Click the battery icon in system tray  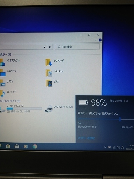[x=110, y=147]
